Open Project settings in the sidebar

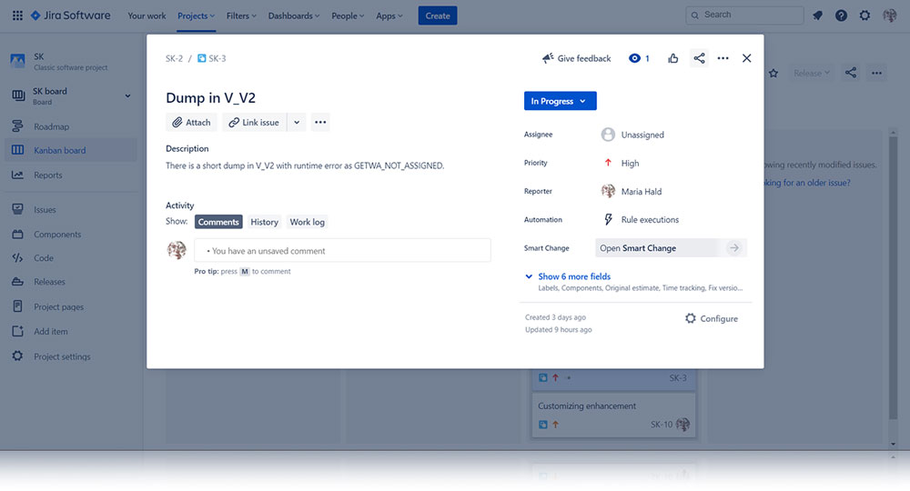pos(71,356)
